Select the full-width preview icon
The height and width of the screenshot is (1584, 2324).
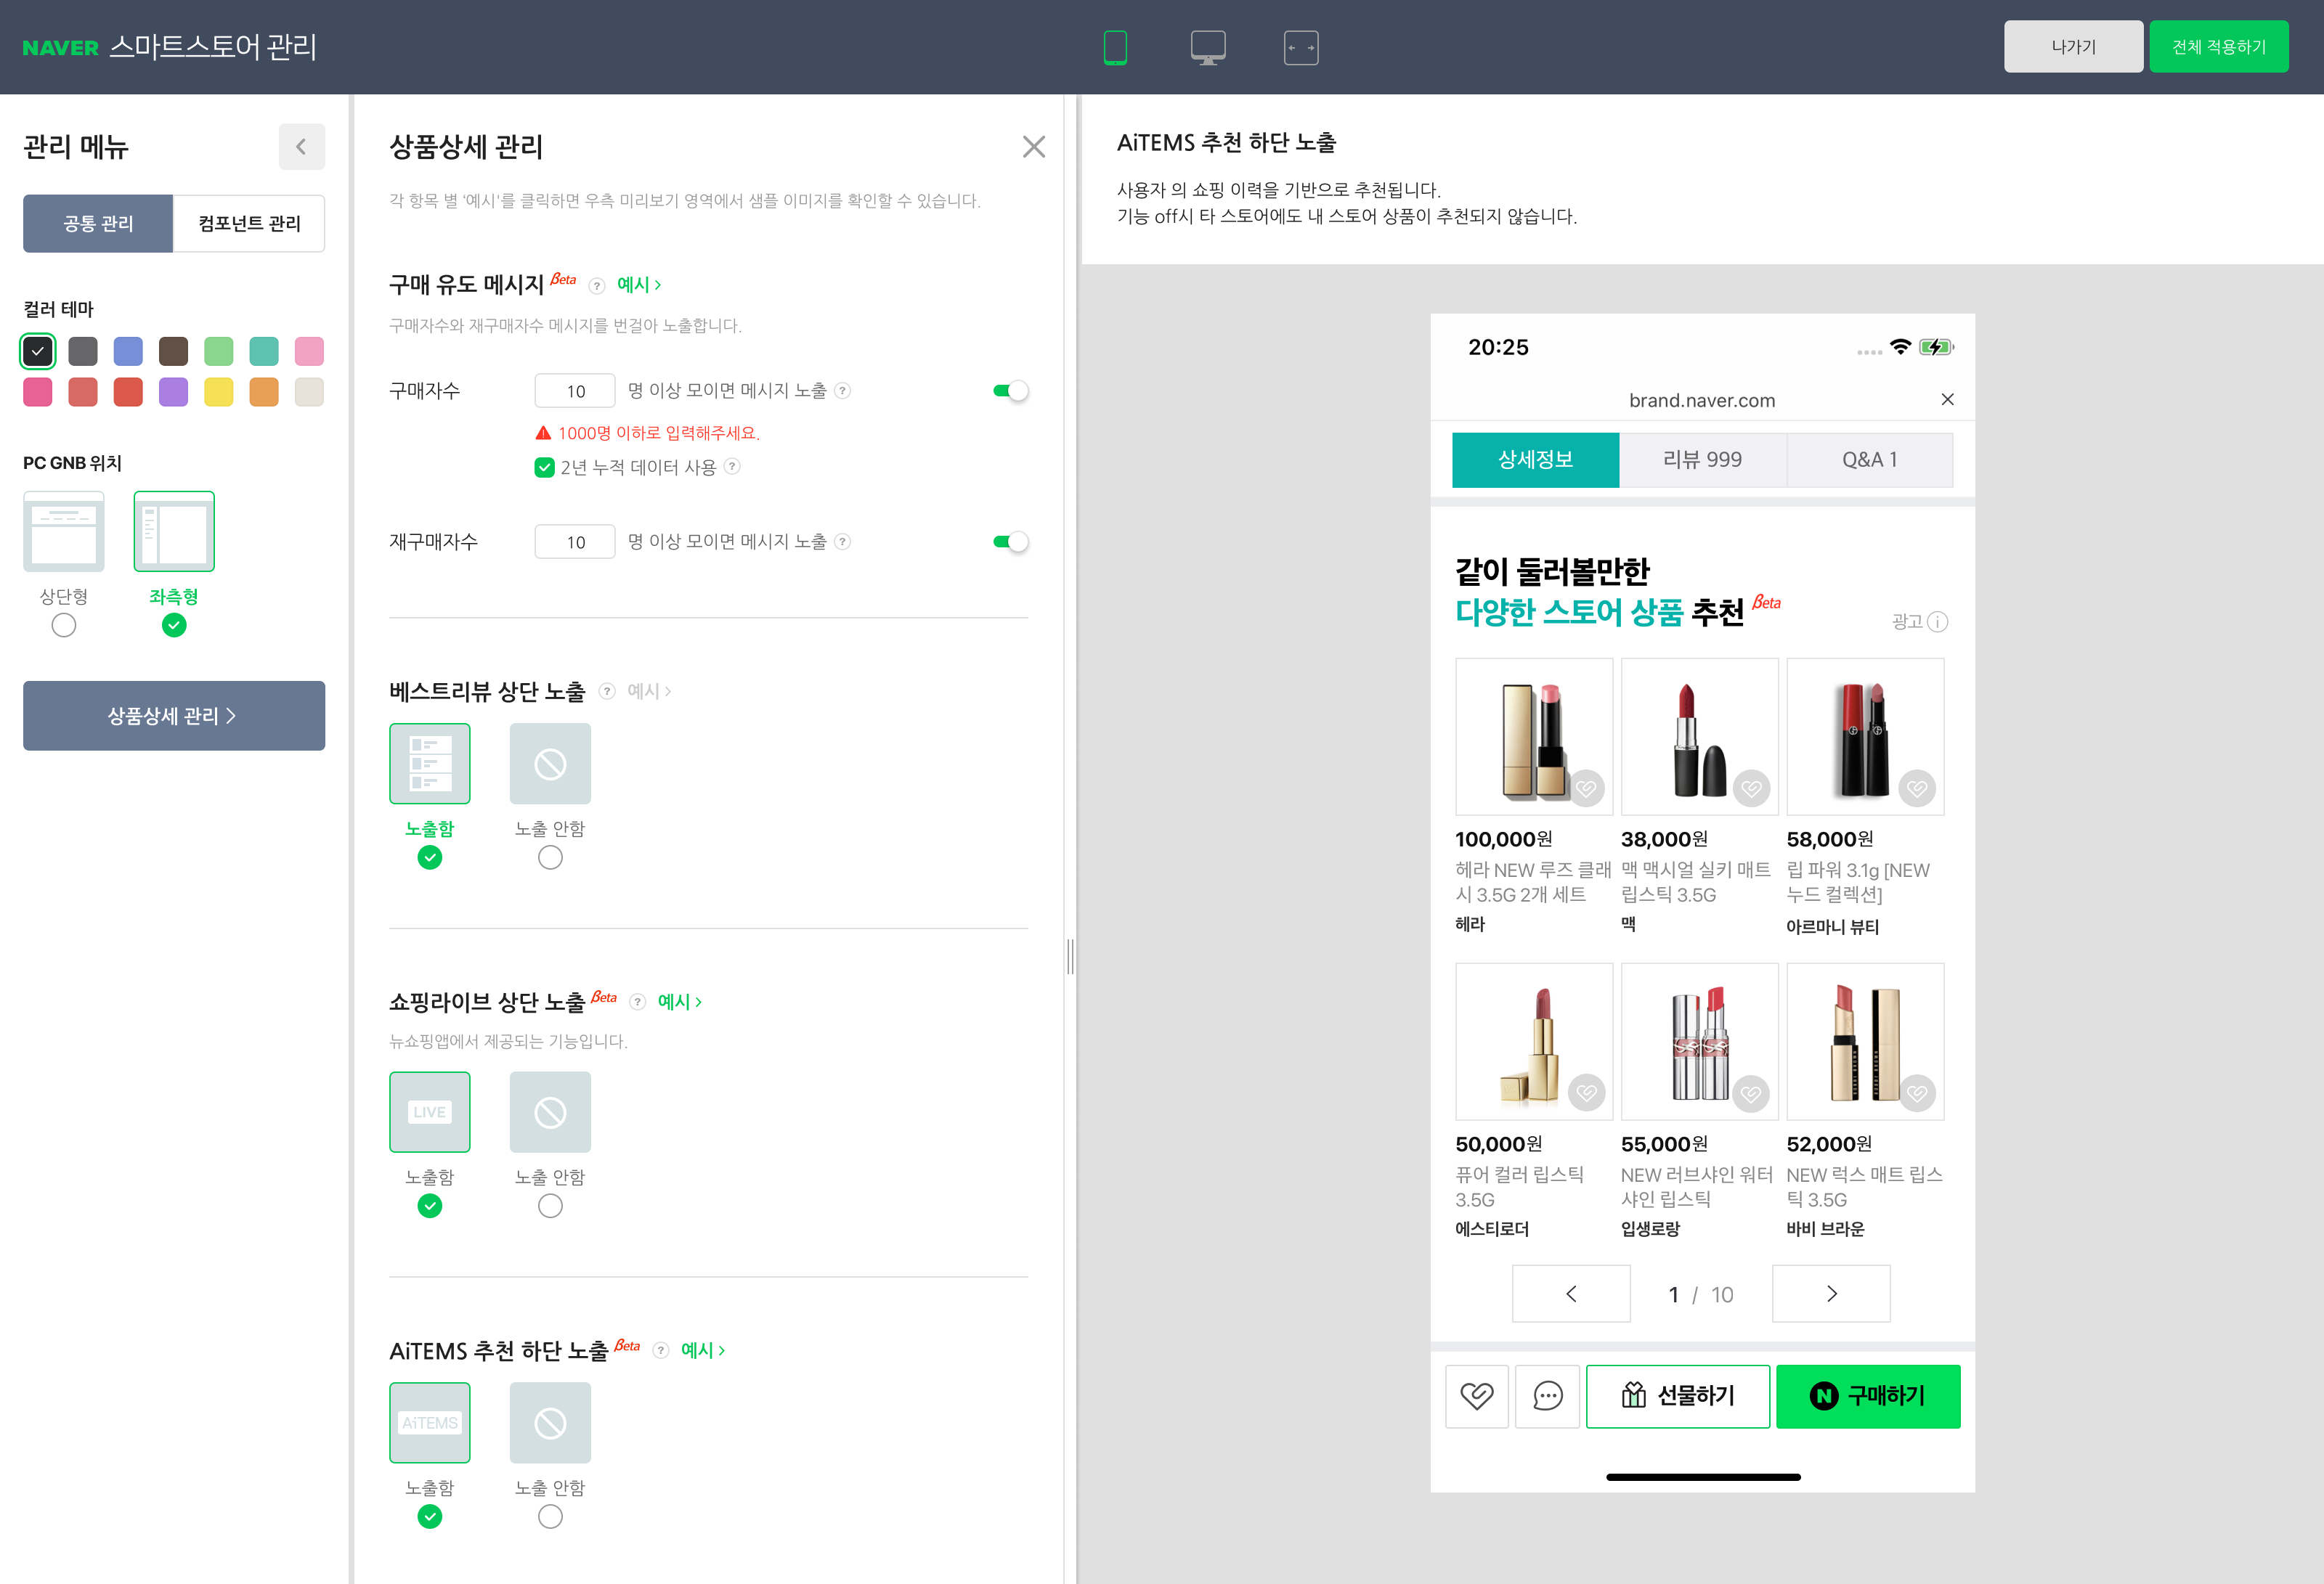(1301, 47)
